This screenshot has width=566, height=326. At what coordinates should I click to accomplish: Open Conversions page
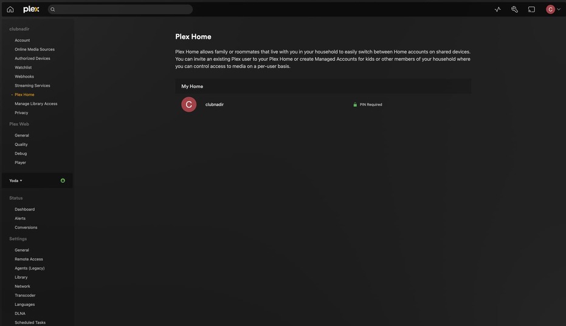tap(26, 227)
